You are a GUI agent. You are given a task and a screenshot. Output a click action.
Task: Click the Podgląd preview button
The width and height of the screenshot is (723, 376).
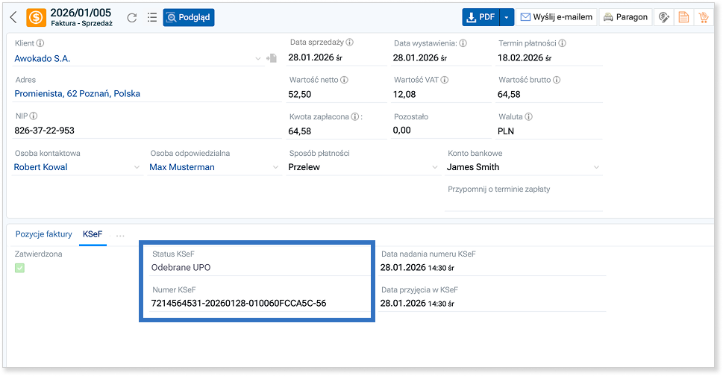click(x=189, y=18)
